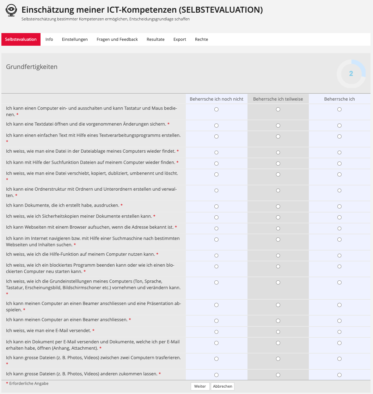Click the Selbstevaluation tab
The height and width of the screenshot is (394, 373).
coord(21,39)
